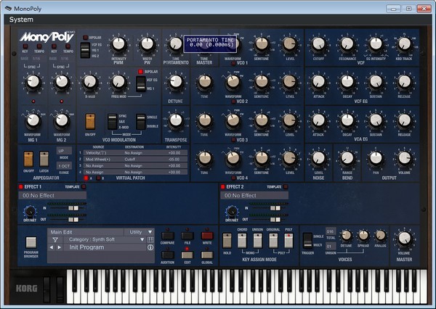Click the VCF Cutoff knob
Image resolution: width=436 pixels, height=309 pixels.
319,44
